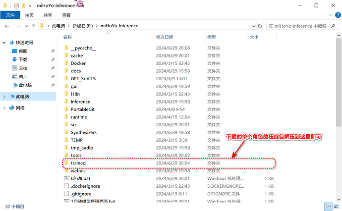Click the scrollbar up arrow
Viewport: 342px width, 211px height.
(x=339, y=35)
